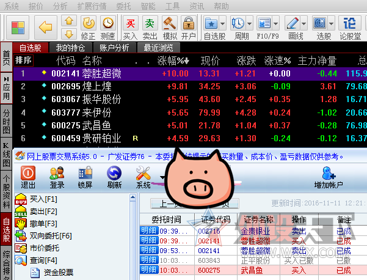This screenshot has width=367, height=280.
Task: Select 撤单[F3] in the trading tree
Action: (x=43, y=224)
